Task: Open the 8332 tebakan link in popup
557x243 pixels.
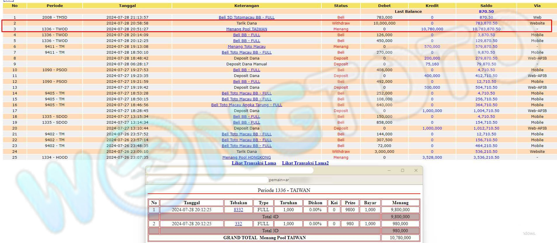Action: pyautogui.click(x=238, y=210)
